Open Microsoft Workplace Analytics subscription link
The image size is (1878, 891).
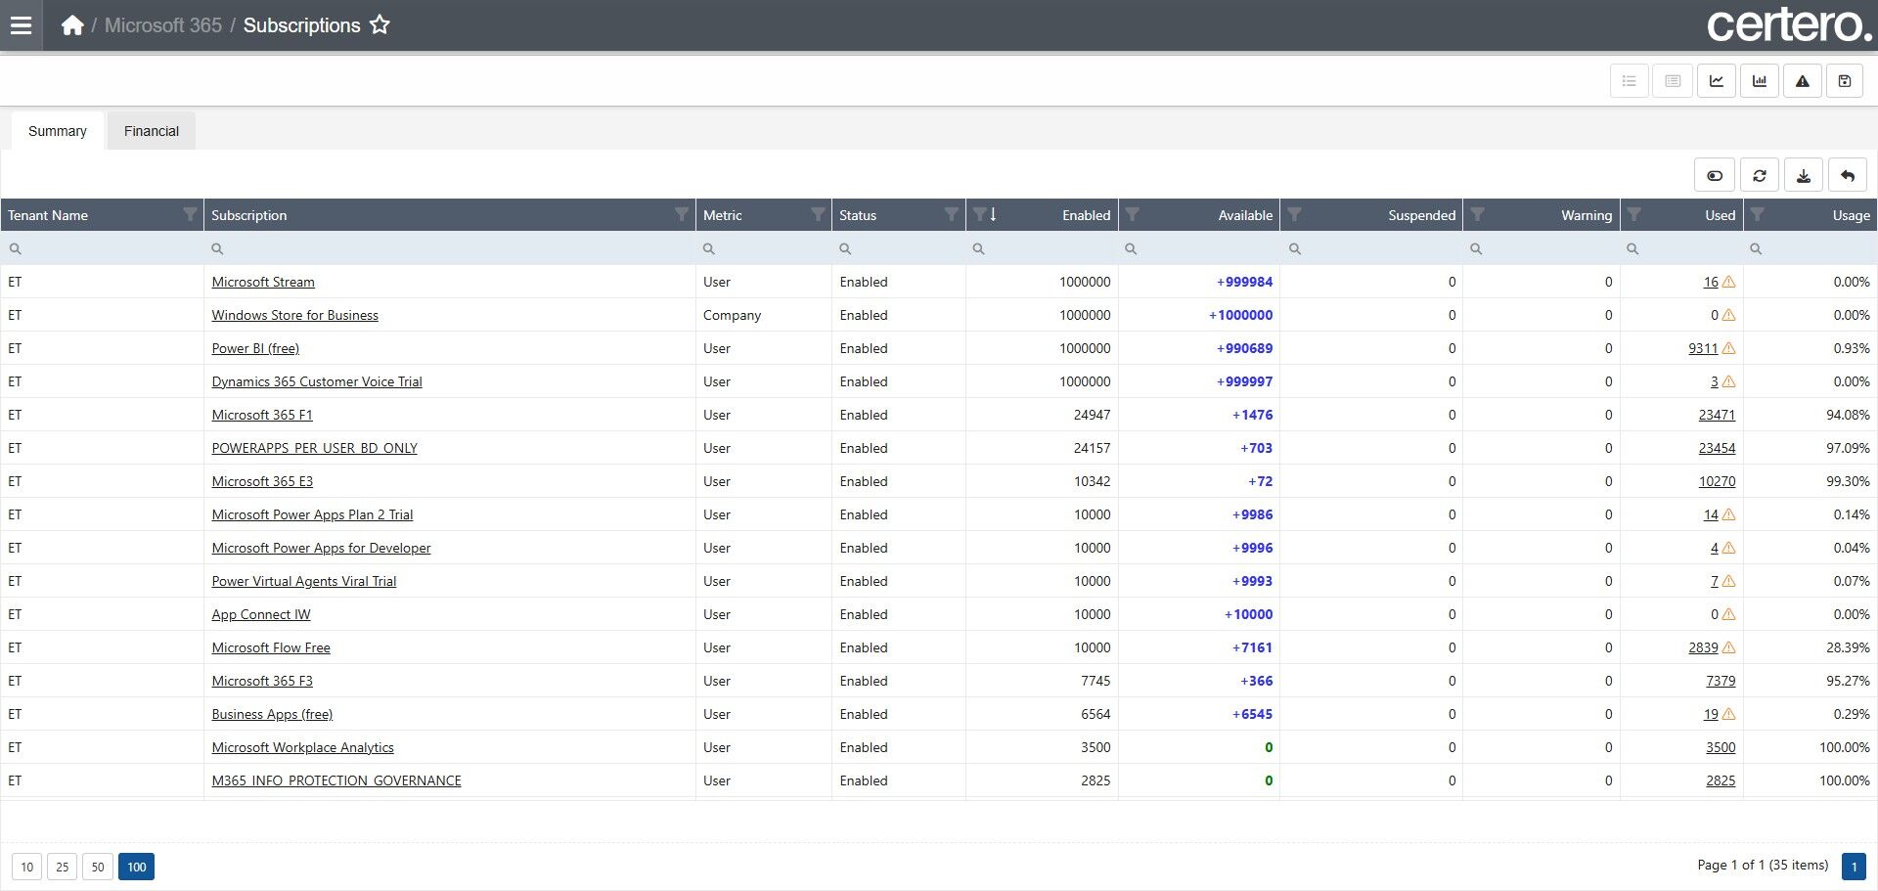303,747
